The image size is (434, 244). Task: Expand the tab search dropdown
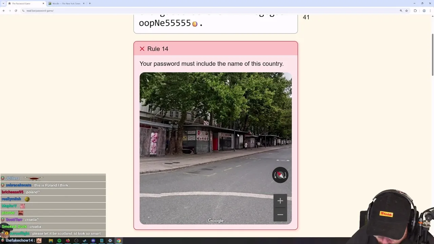click(3, 3)
